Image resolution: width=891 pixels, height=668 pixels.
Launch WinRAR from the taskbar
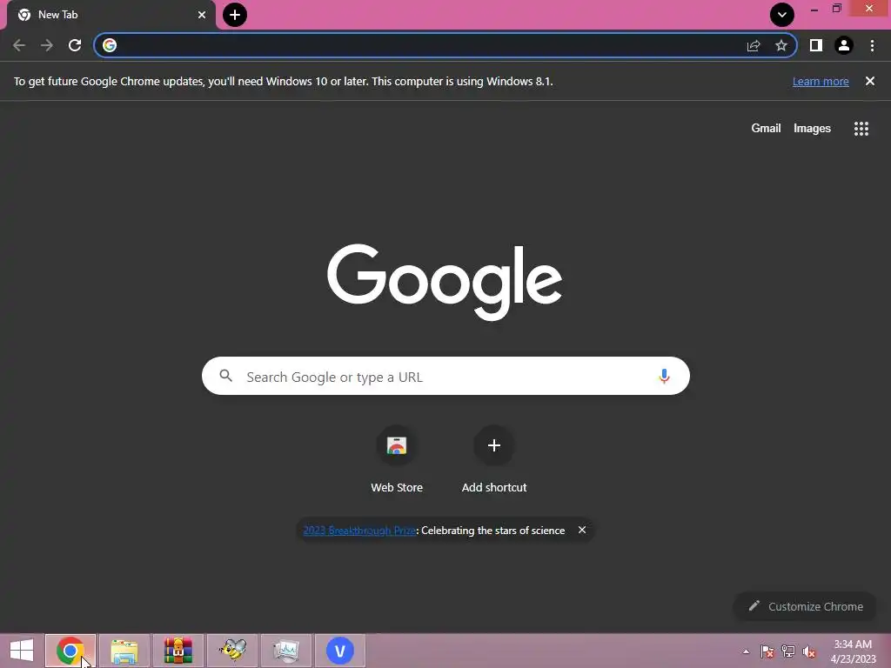(x=178, y=651)
